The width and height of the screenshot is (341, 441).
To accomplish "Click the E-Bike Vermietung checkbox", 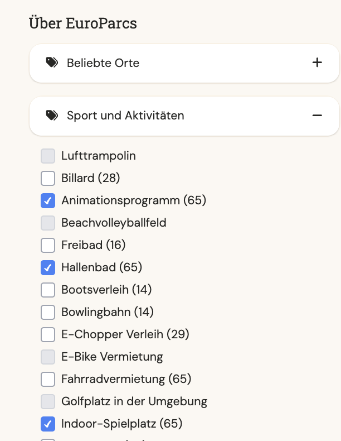I will tap(48, 357).
